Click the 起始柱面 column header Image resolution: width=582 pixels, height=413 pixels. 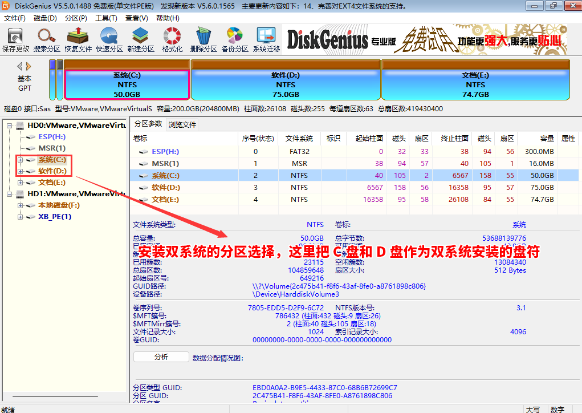367,139
